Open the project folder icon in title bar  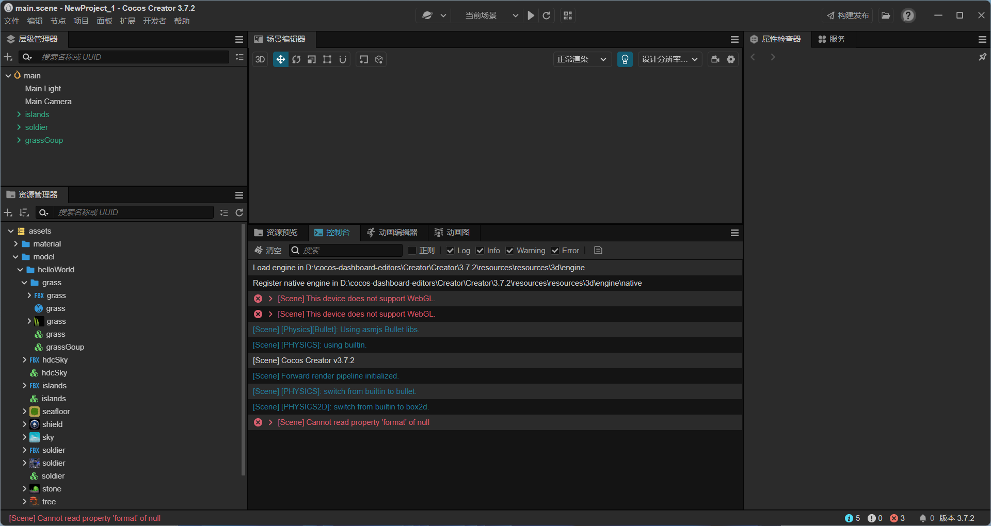click(886, 15)
